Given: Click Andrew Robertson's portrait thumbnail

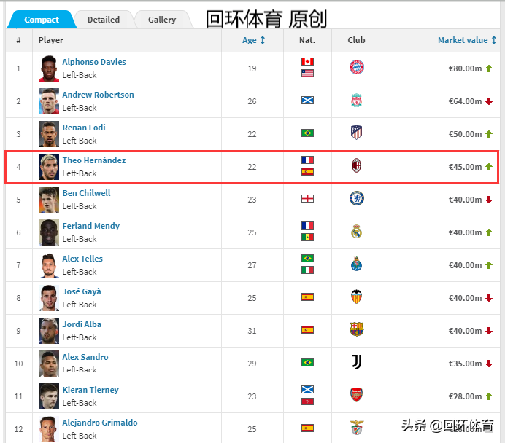Looking at the screenshot, I should coord(49,101).
